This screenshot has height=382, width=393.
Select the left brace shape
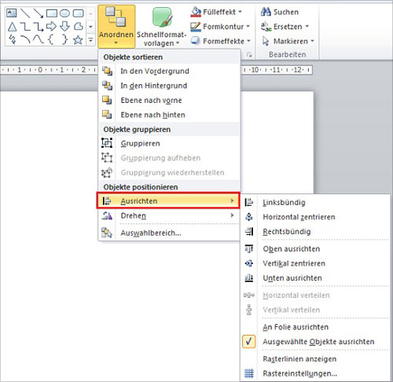[51, 39]
